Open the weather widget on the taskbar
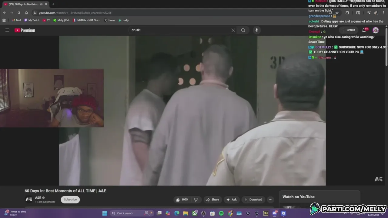 coord(15,213)
